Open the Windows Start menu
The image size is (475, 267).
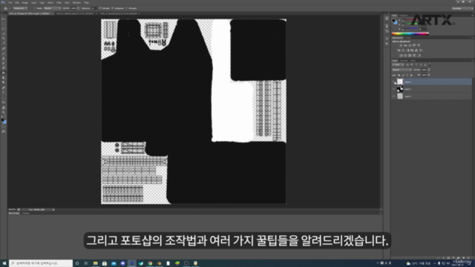(4, 263)
